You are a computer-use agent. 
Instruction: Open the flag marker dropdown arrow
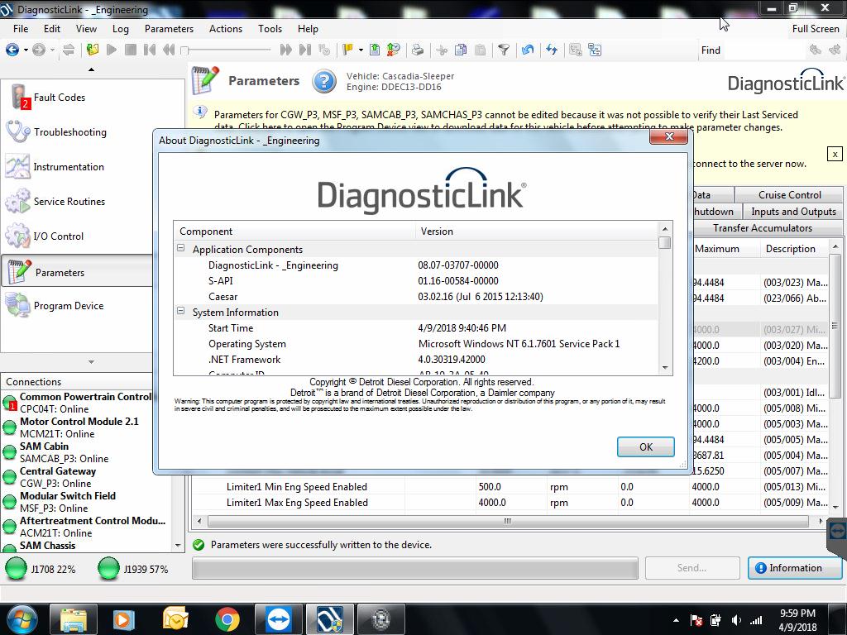pos(361,50)
